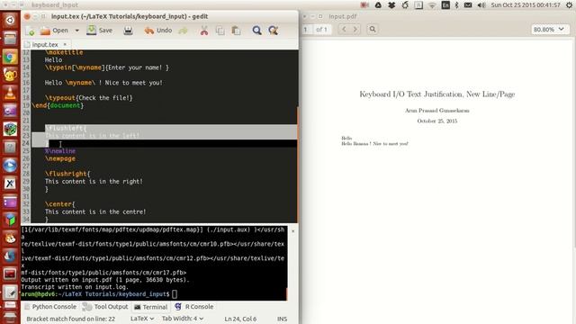Click the \typeout{Check the file!} line

[88, 98]
